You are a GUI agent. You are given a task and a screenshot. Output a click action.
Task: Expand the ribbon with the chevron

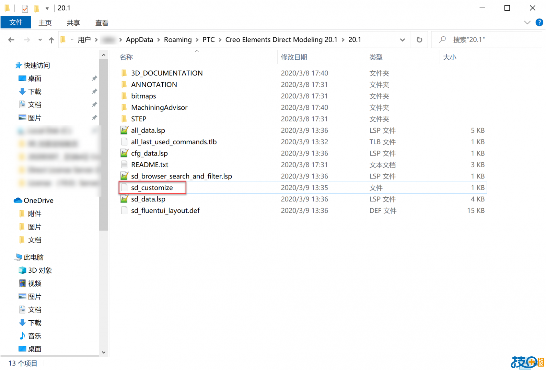pos(527,23)
